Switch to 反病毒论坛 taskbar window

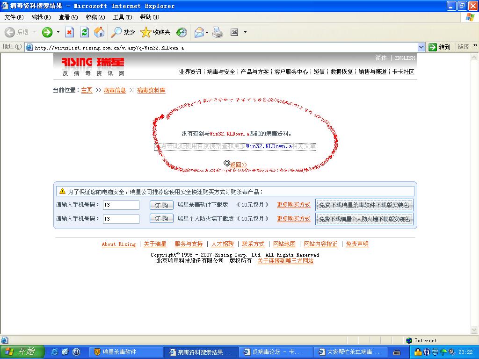(x=275, y=352)
